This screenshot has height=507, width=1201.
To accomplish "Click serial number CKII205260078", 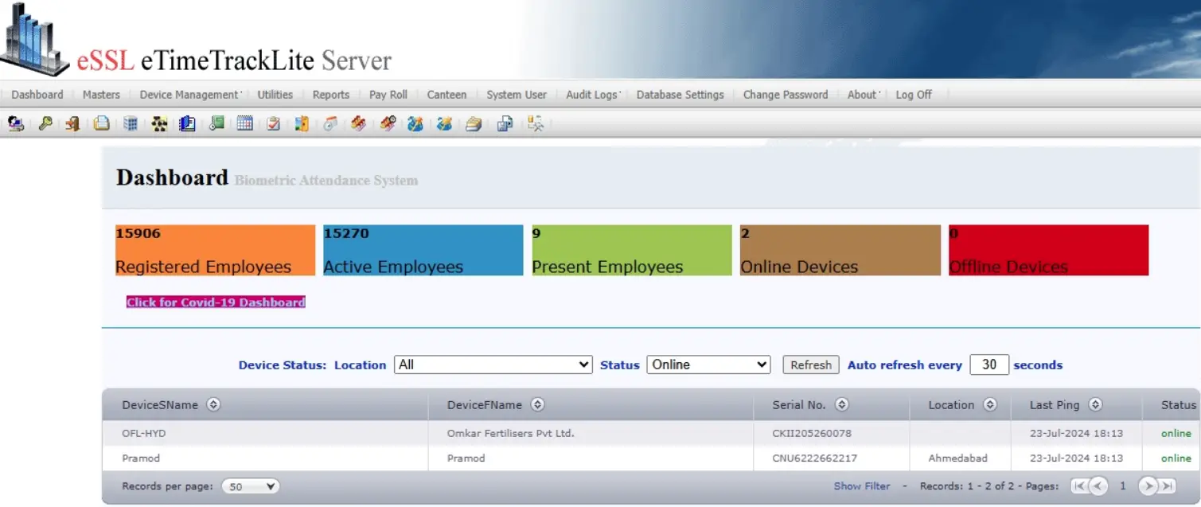I will coord(812,434).
